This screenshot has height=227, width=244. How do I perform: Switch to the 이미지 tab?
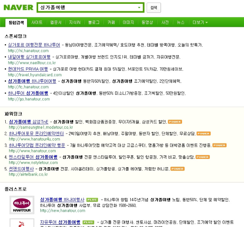tap(128, 22)
